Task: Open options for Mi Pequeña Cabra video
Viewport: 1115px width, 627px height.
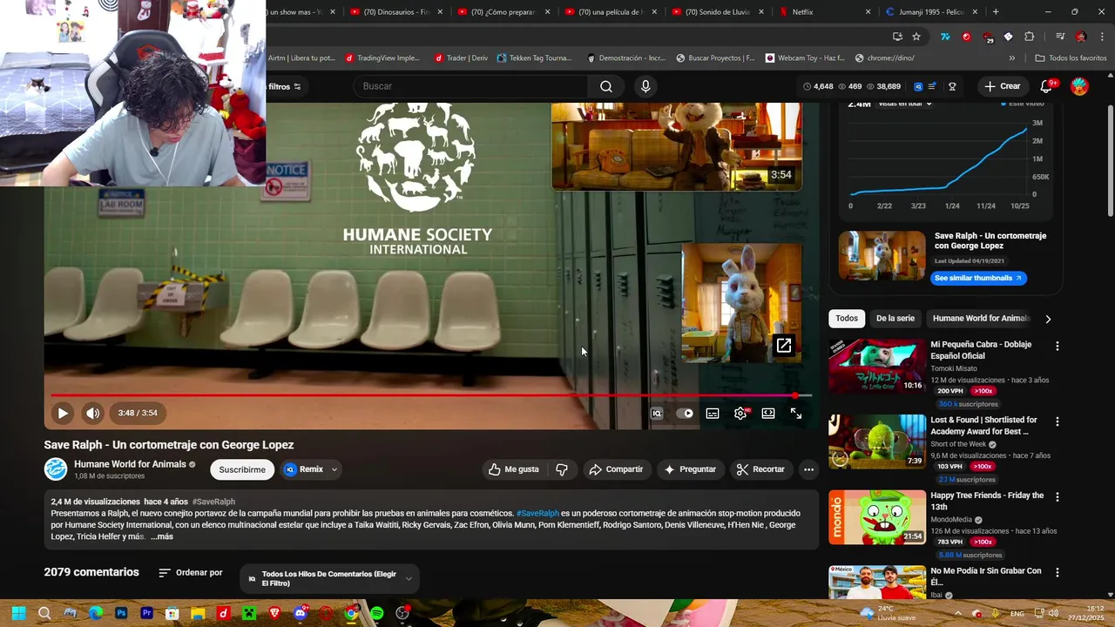Action: point(1058,347)
